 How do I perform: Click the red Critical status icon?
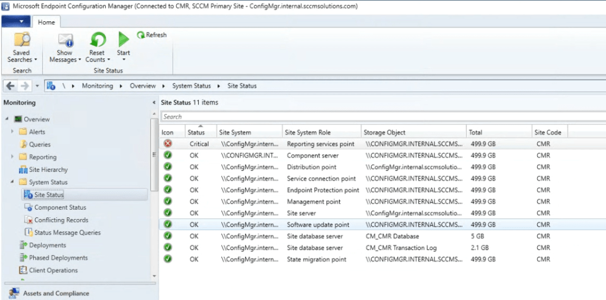[167, 144]
